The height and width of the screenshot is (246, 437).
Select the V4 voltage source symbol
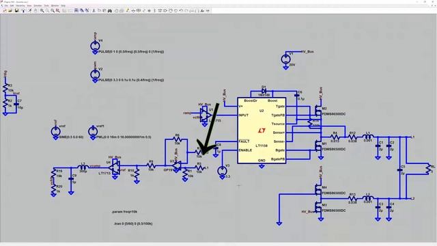point(95,46)
